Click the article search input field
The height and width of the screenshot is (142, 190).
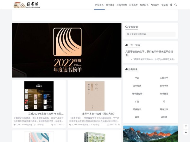[150, 34]
